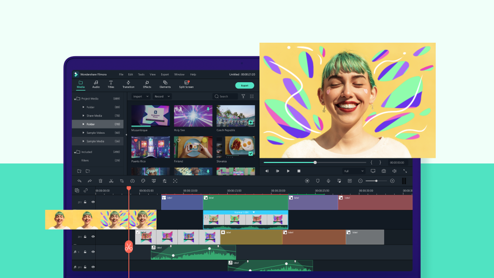Add a marker with the shield icon

pyautogui.click(x=318, y=181)
